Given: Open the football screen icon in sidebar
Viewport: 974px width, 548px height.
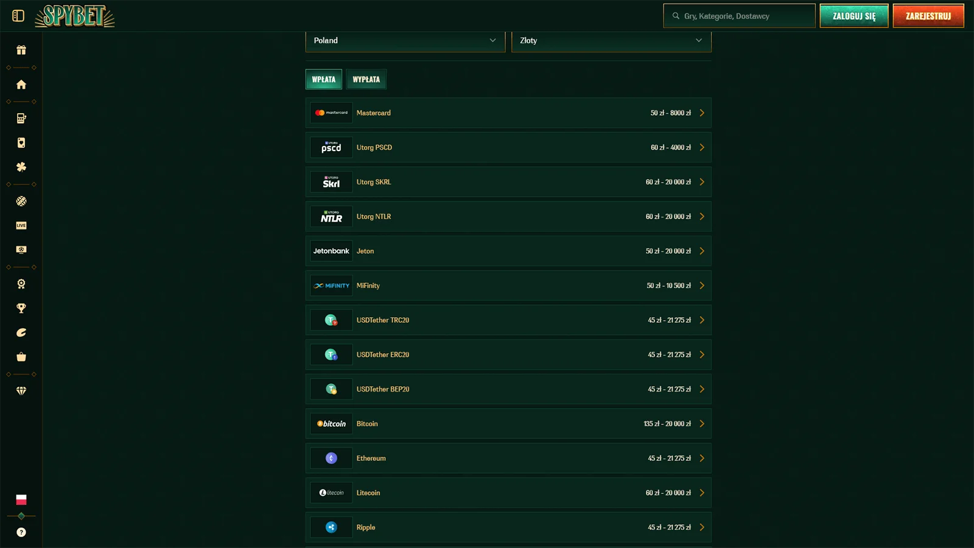Looking at the screenshot, I should [21, 250].
